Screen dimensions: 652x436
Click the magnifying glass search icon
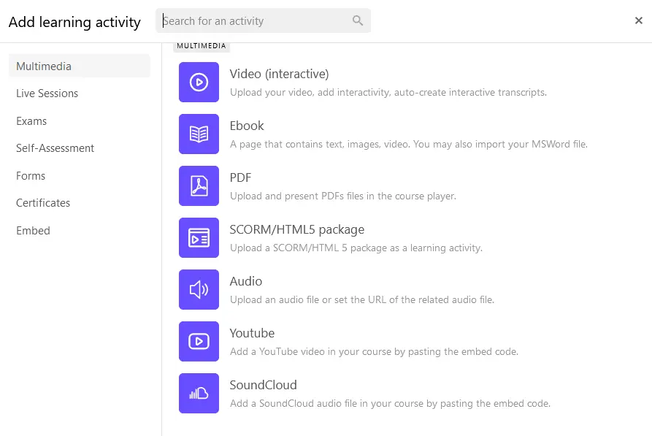tap(358, 20)
